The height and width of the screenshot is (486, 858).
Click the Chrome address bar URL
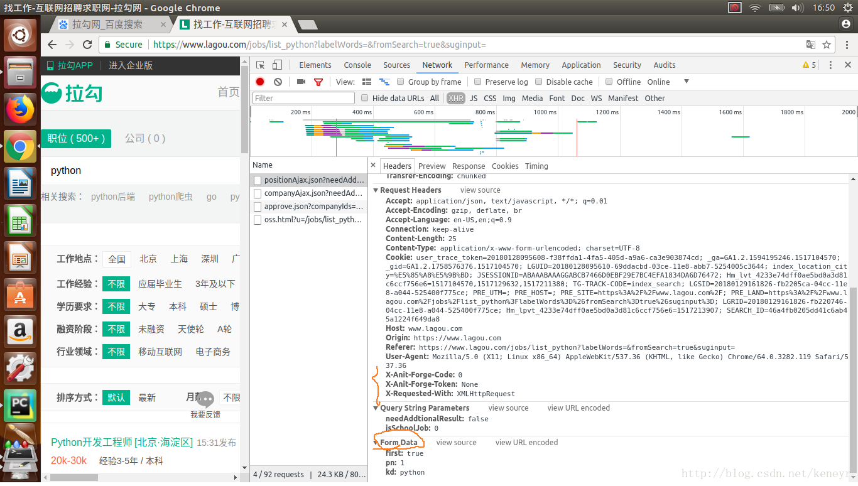pos(320,45)
